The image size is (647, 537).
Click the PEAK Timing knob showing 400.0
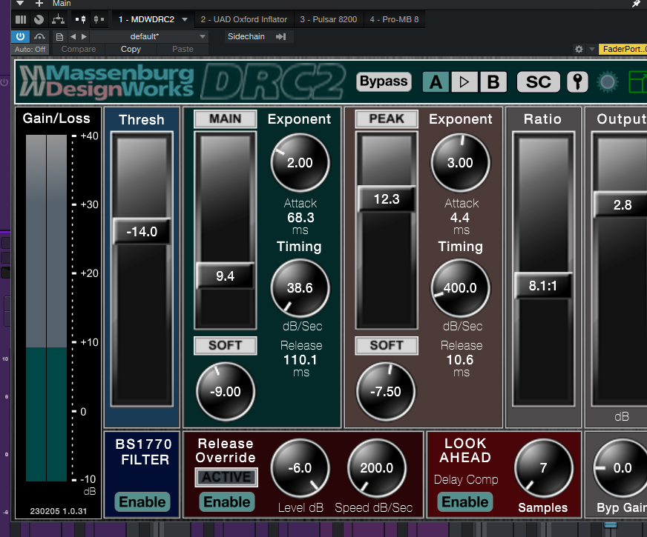[461, 288]
